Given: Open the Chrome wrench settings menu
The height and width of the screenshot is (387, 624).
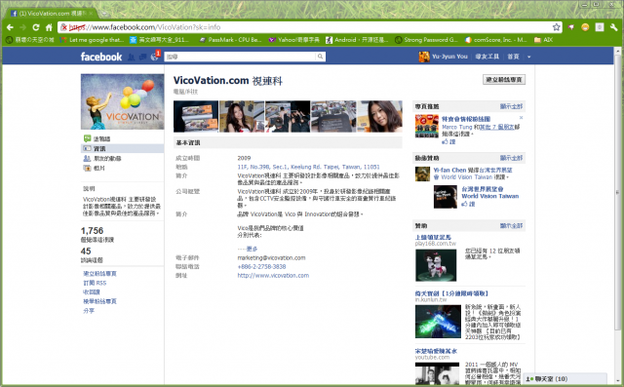Looking at the screenshot, I should [x=613, y=27].
